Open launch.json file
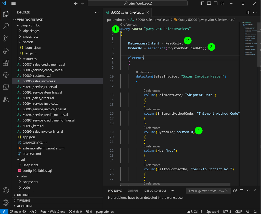This screenshot has height=214, width=261. point(57,48)
